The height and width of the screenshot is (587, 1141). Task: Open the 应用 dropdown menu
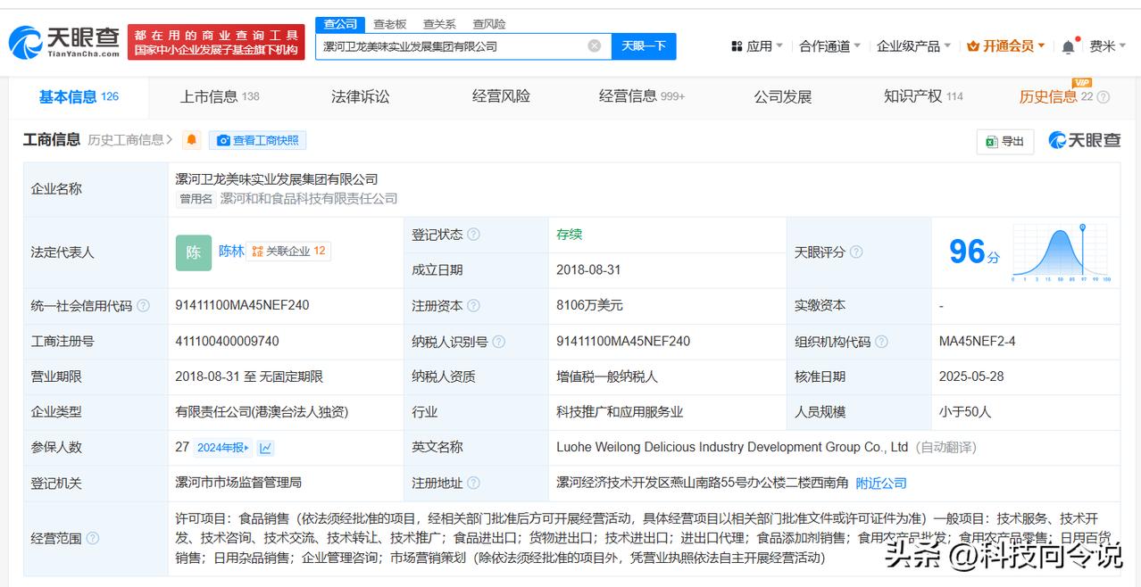[x=755, y=46]
